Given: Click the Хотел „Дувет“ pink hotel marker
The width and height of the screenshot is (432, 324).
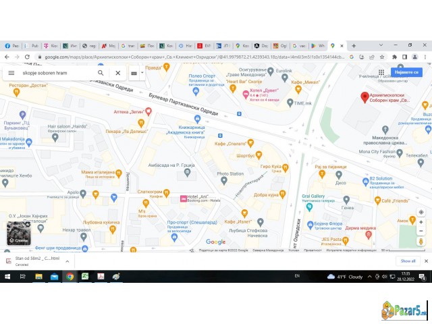Looking at the screenshot, I should [x=246, y=94].
